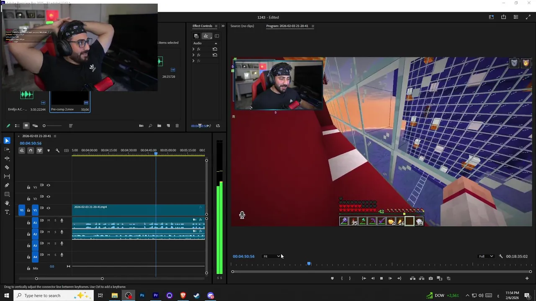Click New Item icon in Project panel
Screen dimensions: 536x301
point(168,126)
